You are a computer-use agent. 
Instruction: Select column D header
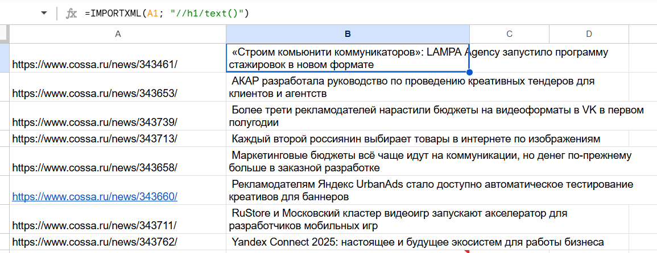pos(589,34)
